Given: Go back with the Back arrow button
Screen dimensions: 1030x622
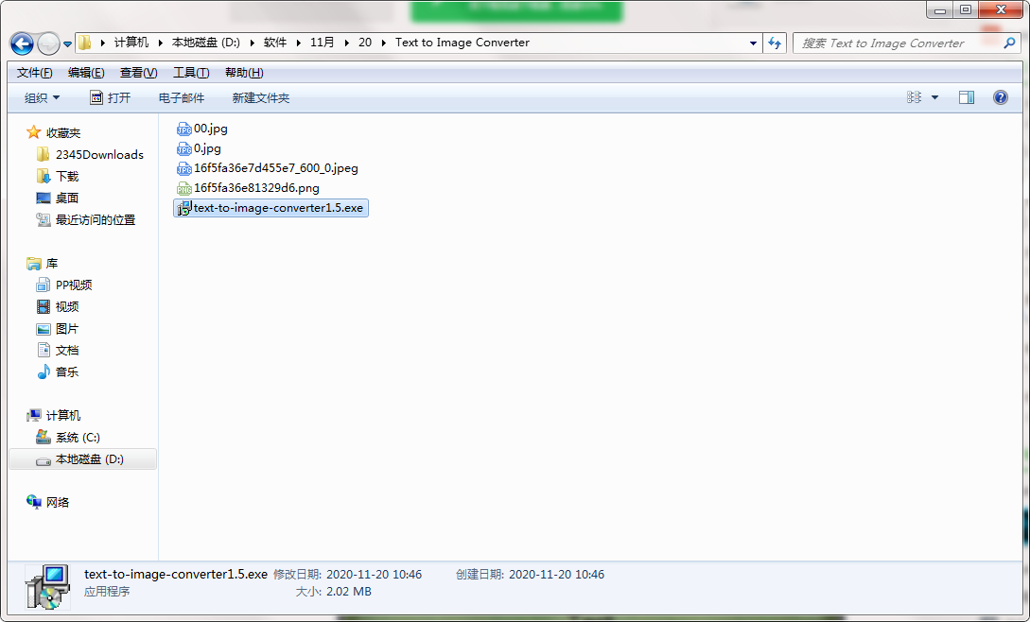Looking at the screenshot, I should tap(22, 44).
